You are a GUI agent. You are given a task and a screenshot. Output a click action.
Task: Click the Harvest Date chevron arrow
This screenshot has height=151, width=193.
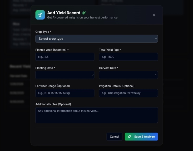tap(156, 75)
